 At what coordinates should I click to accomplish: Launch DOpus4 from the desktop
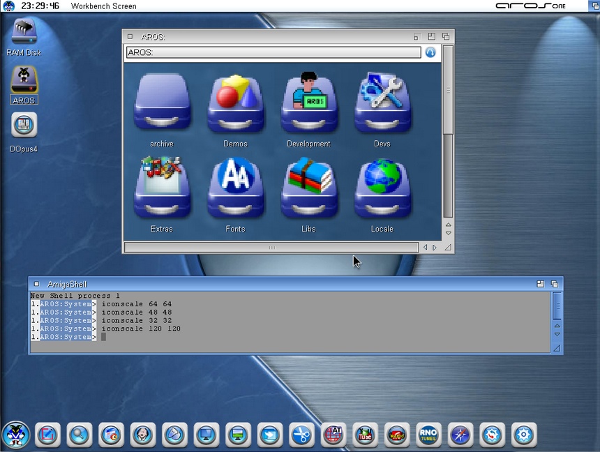point(24,126)
